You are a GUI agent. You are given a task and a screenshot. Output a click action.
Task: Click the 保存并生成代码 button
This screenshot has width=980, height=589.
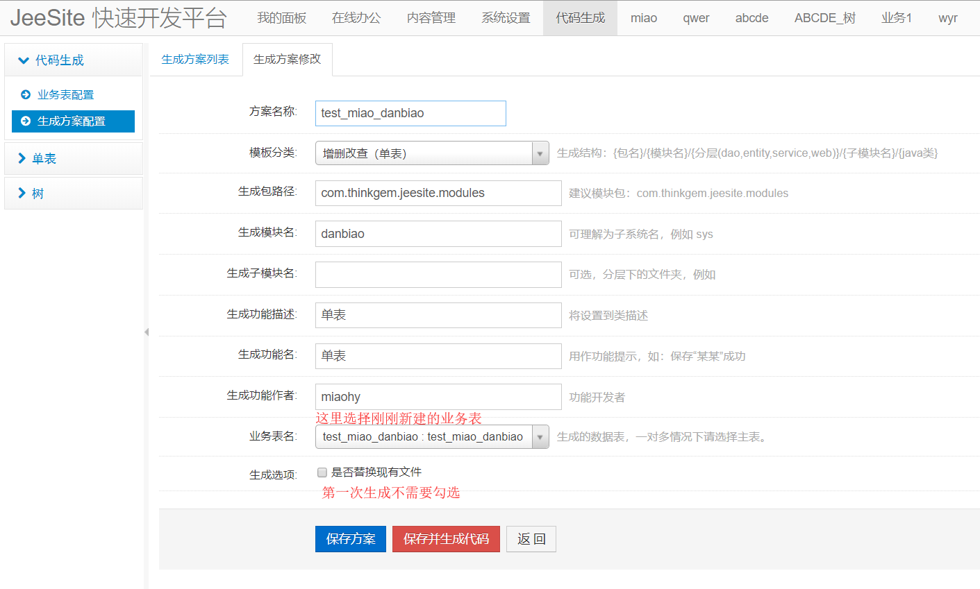446,539
